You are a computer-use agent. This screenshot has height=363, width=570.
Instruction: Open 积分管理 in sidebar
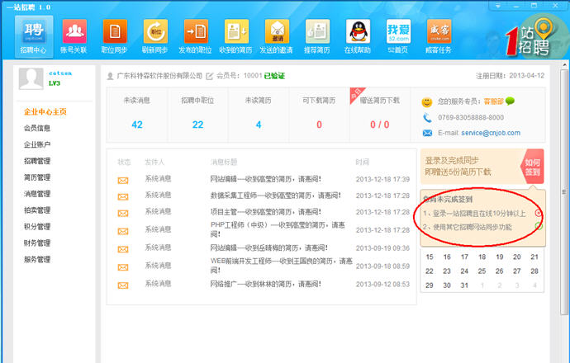pyautogui.click(x=37, y=227)
